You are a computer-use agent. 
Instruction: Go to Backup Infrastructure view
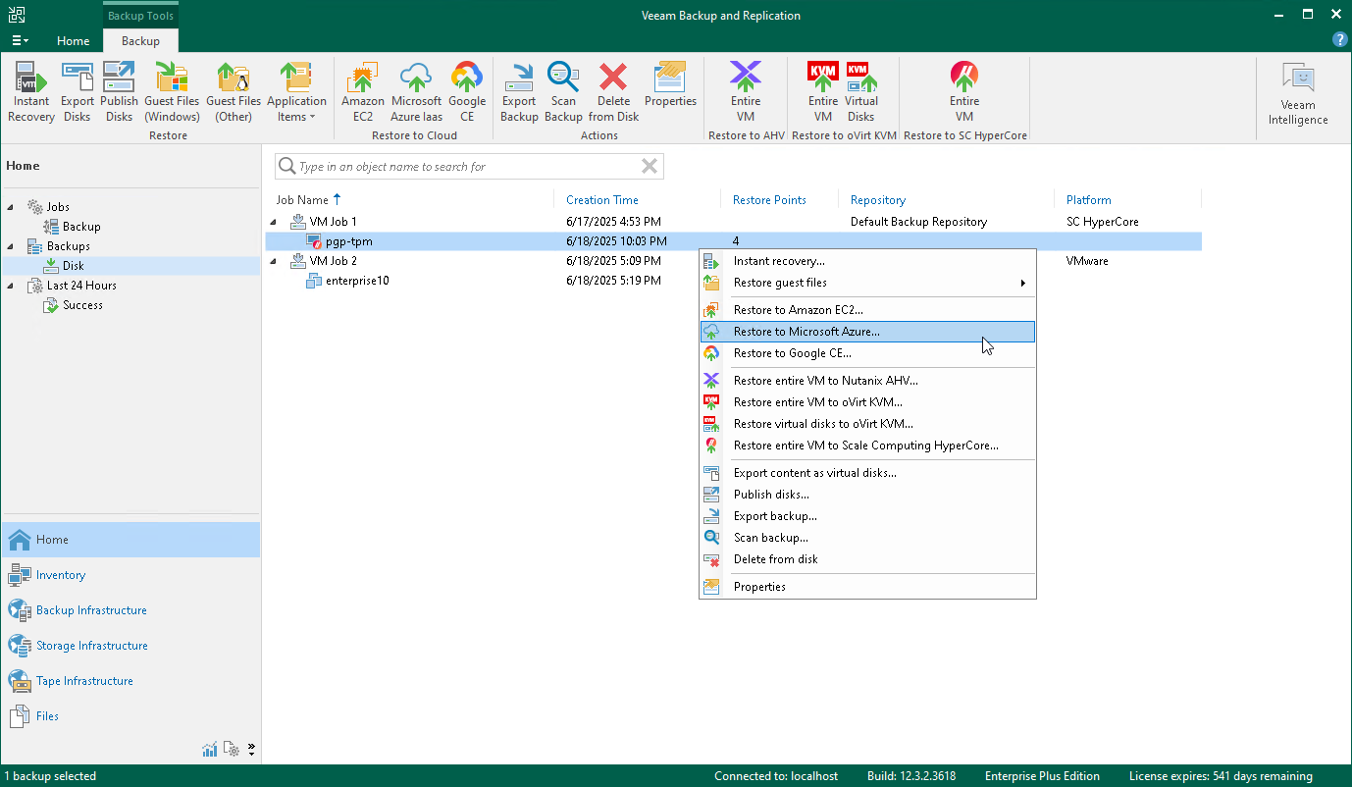pos(130,610)
